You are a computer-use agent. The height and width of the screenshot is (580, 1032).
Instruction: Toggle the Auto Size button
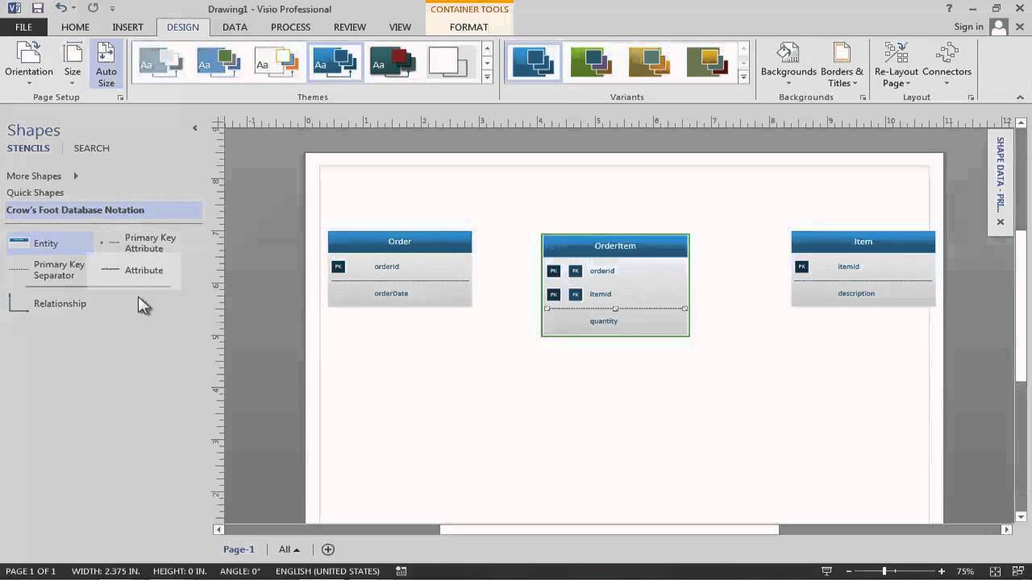[106, 64]
